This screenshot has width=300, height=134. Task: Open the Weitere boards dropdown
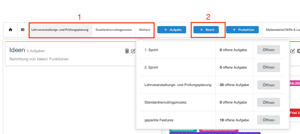145,30
